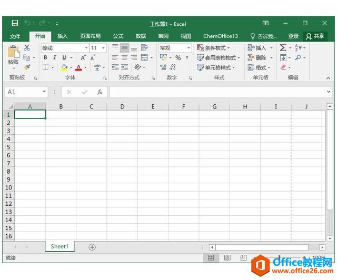The image size is (337, 280).
Task: Click the Fill down arrow icon
Action: coord(283,57)
